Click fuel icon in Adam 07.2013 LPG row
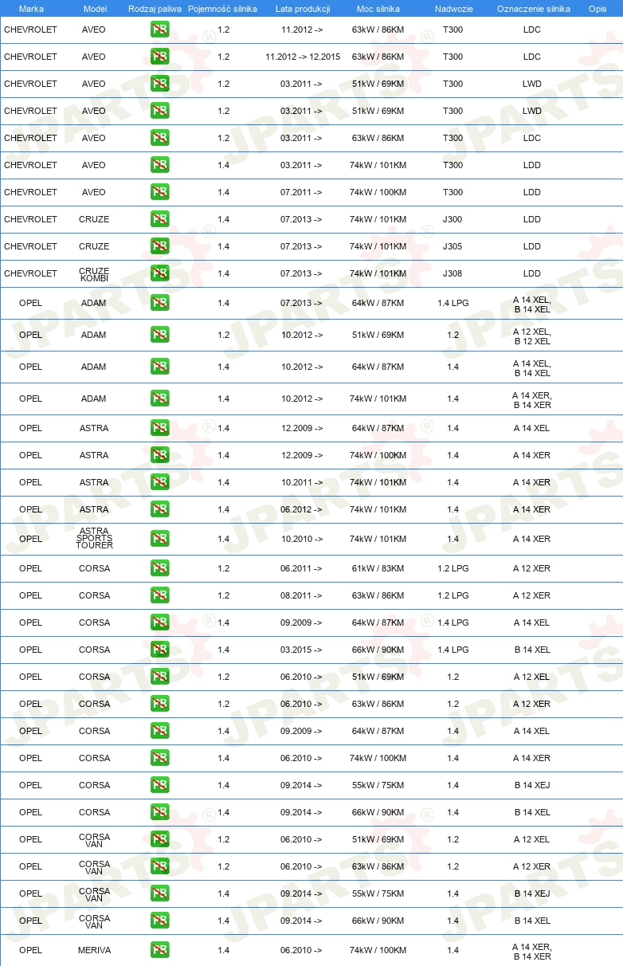 159,303
